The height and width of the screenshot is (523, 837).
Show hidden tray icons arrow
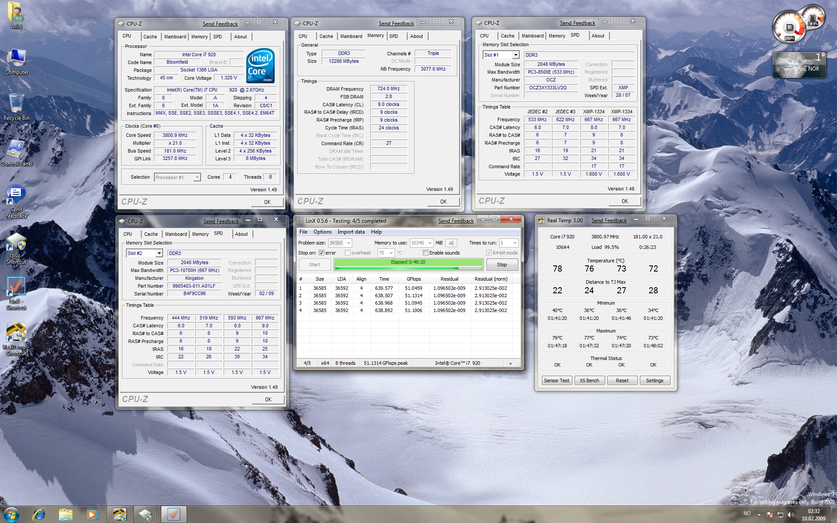click(x=759, y=515)
